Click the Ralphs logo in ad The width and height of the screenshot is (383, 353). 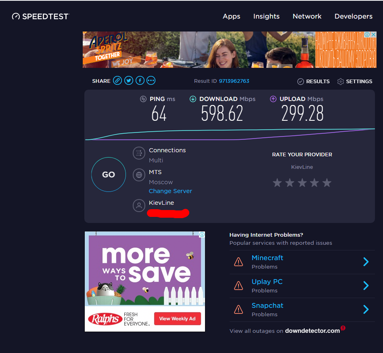click(x=105, y=319)
